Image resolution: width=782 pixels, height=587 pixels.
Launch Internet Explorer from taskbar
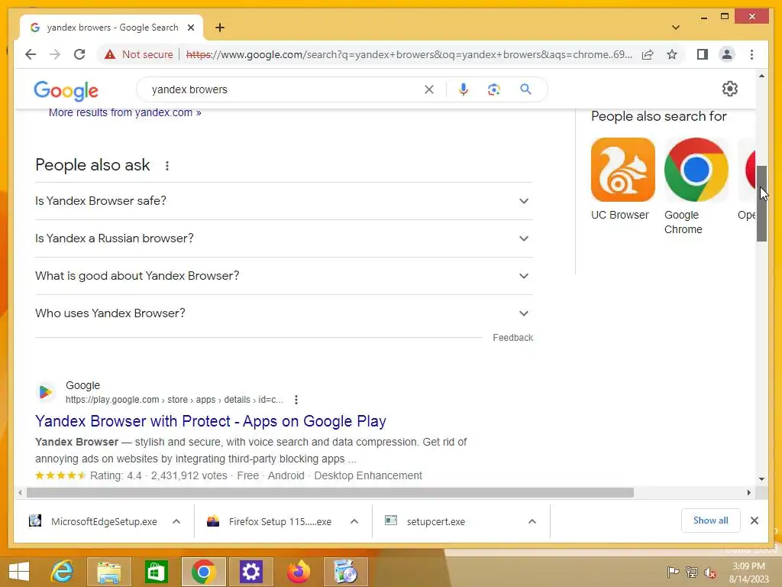(x=62, y=572)
